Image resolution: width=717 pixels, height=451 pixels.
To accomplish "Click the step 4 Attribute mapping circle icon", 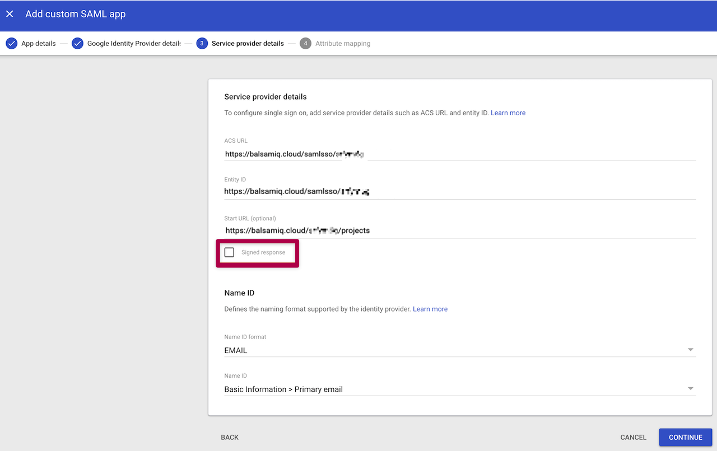I will point(305,43).
